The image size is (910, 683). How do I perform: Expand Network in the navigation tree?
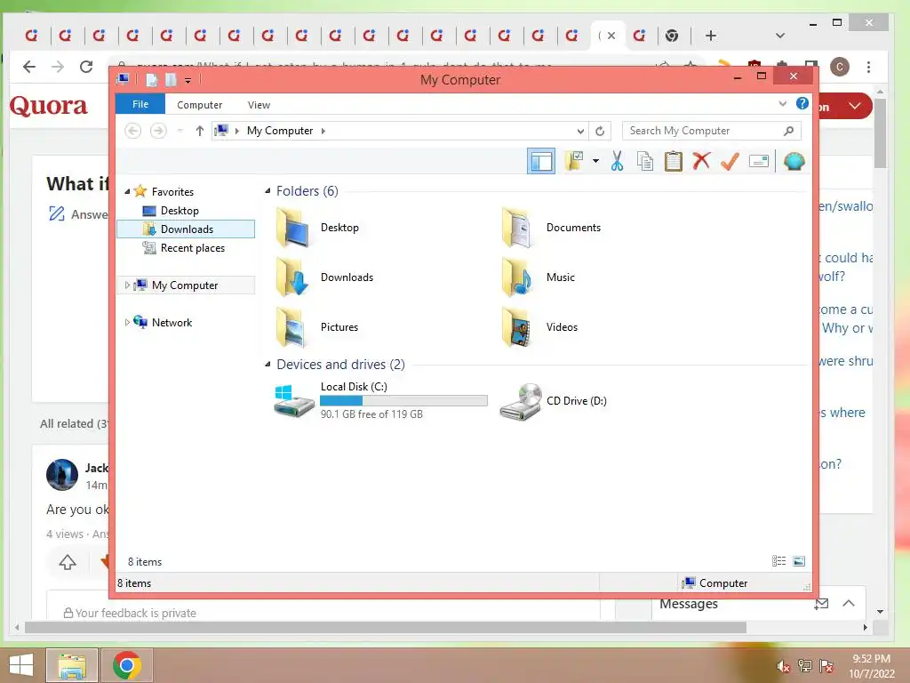[127, 322]
